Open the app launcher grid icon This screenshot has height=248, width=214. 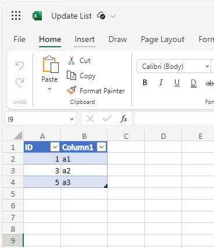(x=16, y=16)
